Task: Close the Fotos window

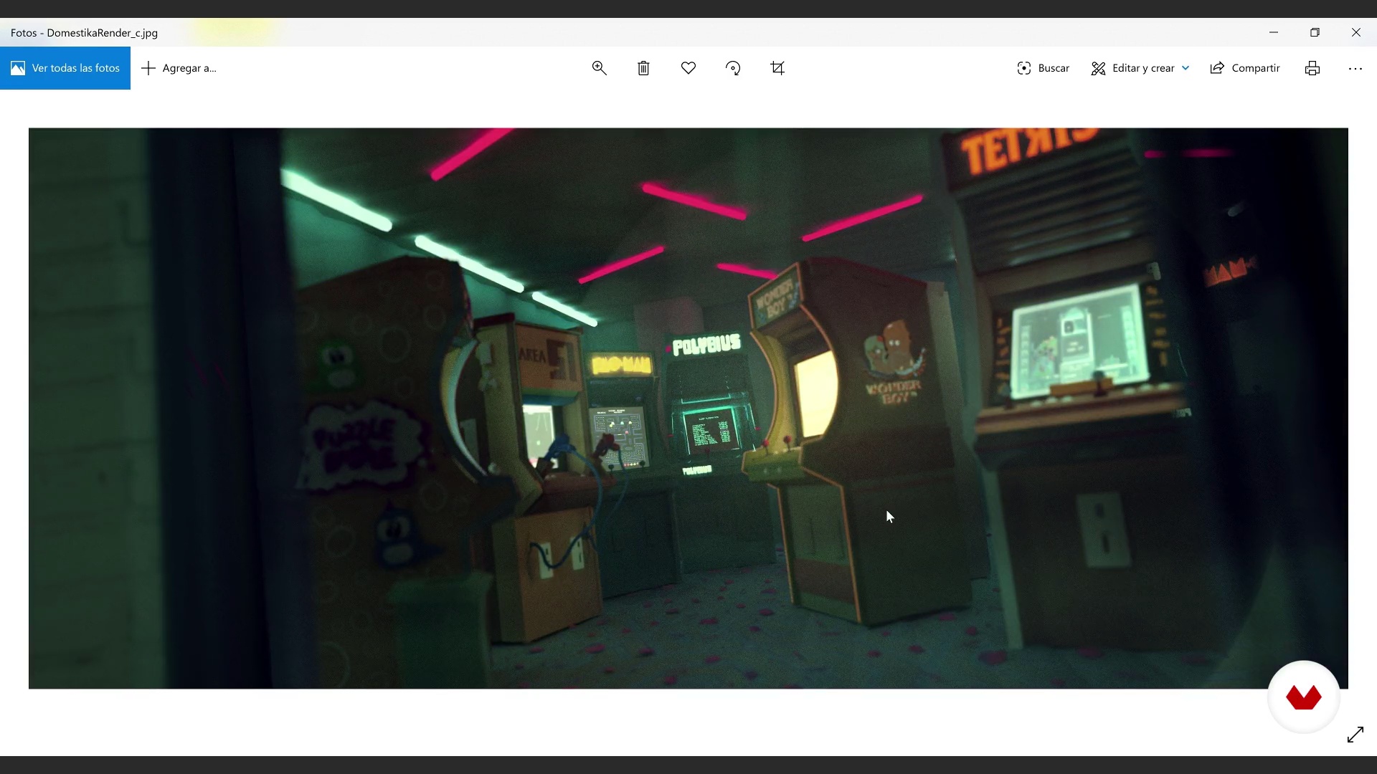Action: 1356,32
